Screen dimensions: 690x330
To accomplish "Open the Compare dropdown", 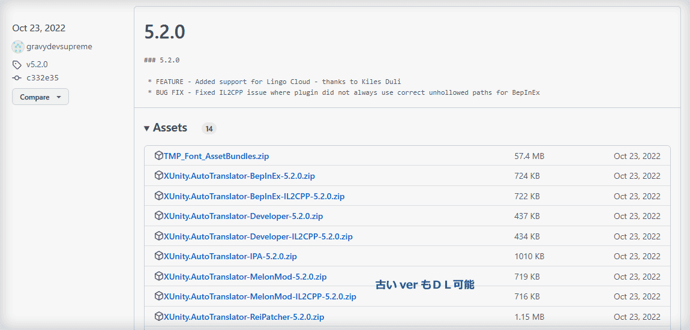I will point(40,97).
